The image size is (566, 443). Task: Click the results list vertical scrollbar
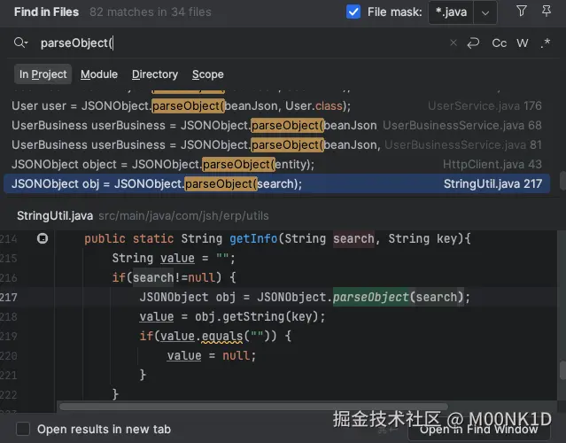(562, 181)
